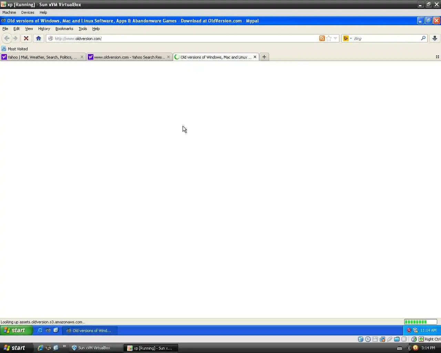Viewport: 441px width, 353px height.
Task: Click VirtualBox USB device status icon
Action: point(389,339)
